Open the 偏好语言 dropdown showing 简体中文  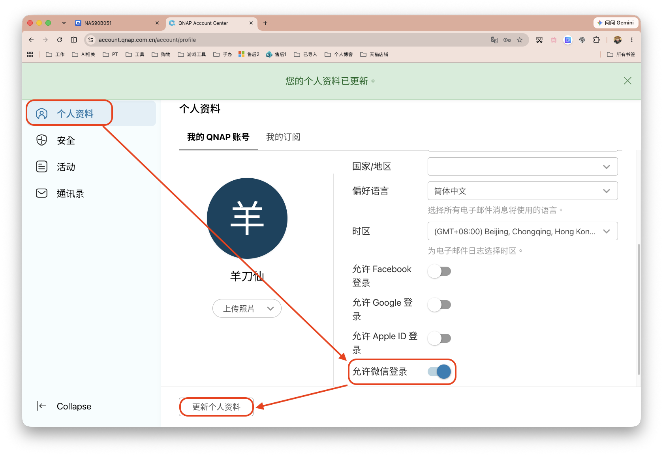click(522, 191)
